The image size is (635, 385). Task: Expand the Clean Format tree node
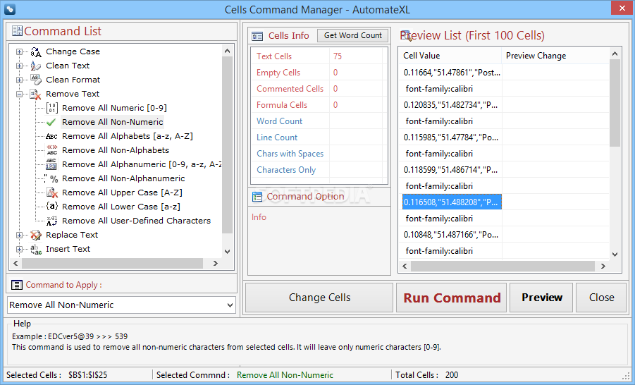pyautogui.click(x=19, y=80)
